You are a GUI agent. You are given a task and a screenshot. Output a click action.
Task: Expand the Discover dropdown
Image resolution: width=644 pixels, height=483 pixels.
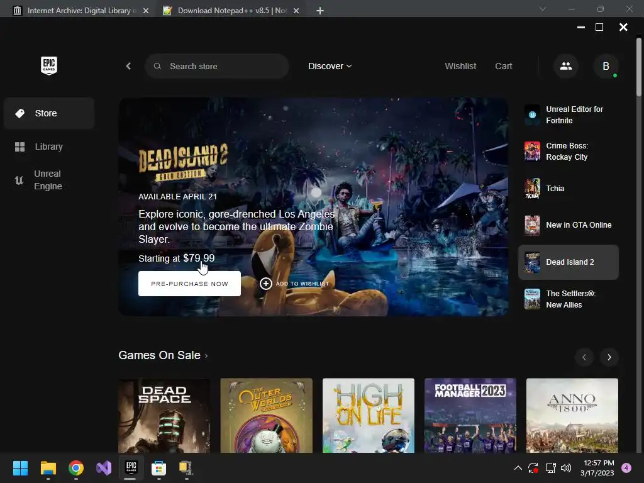tap(330, 66)
